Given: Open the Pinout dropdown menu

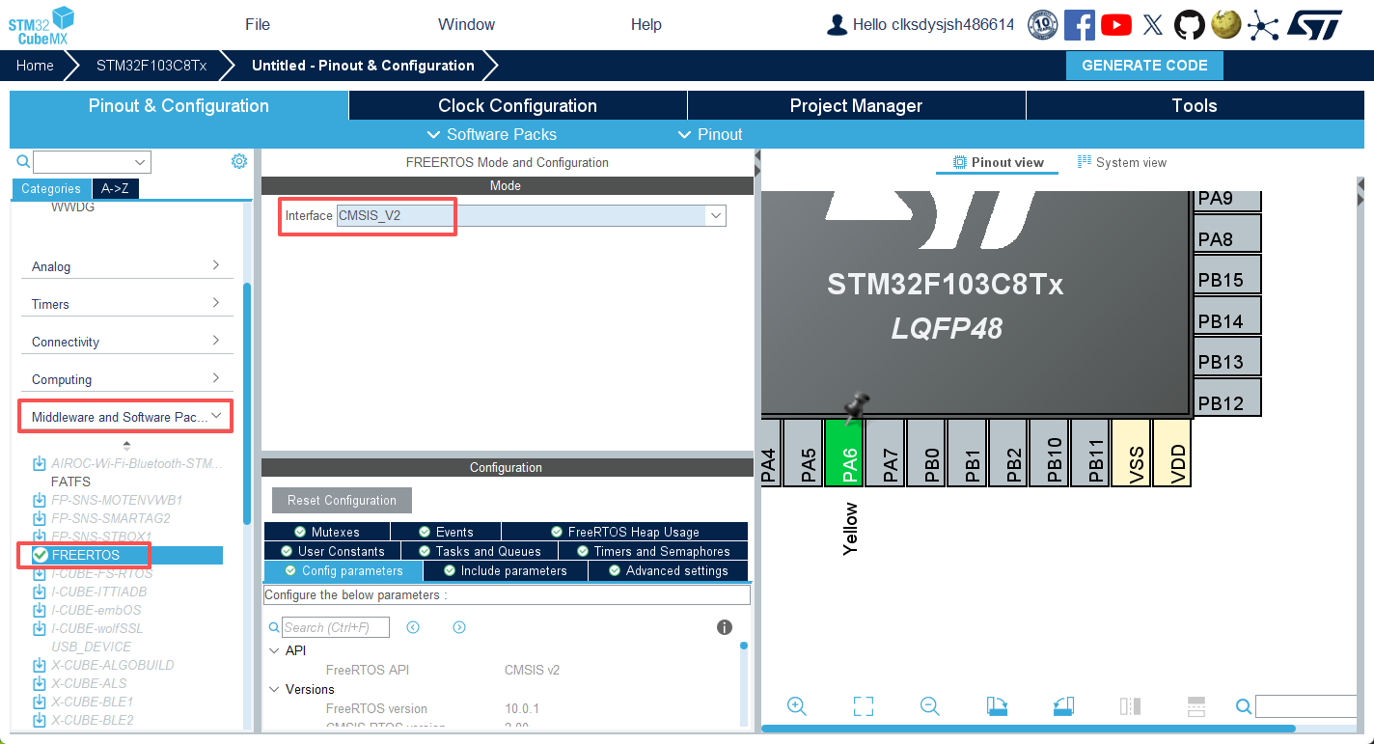Looking at the screenshot, I should [x=710, y=134].
